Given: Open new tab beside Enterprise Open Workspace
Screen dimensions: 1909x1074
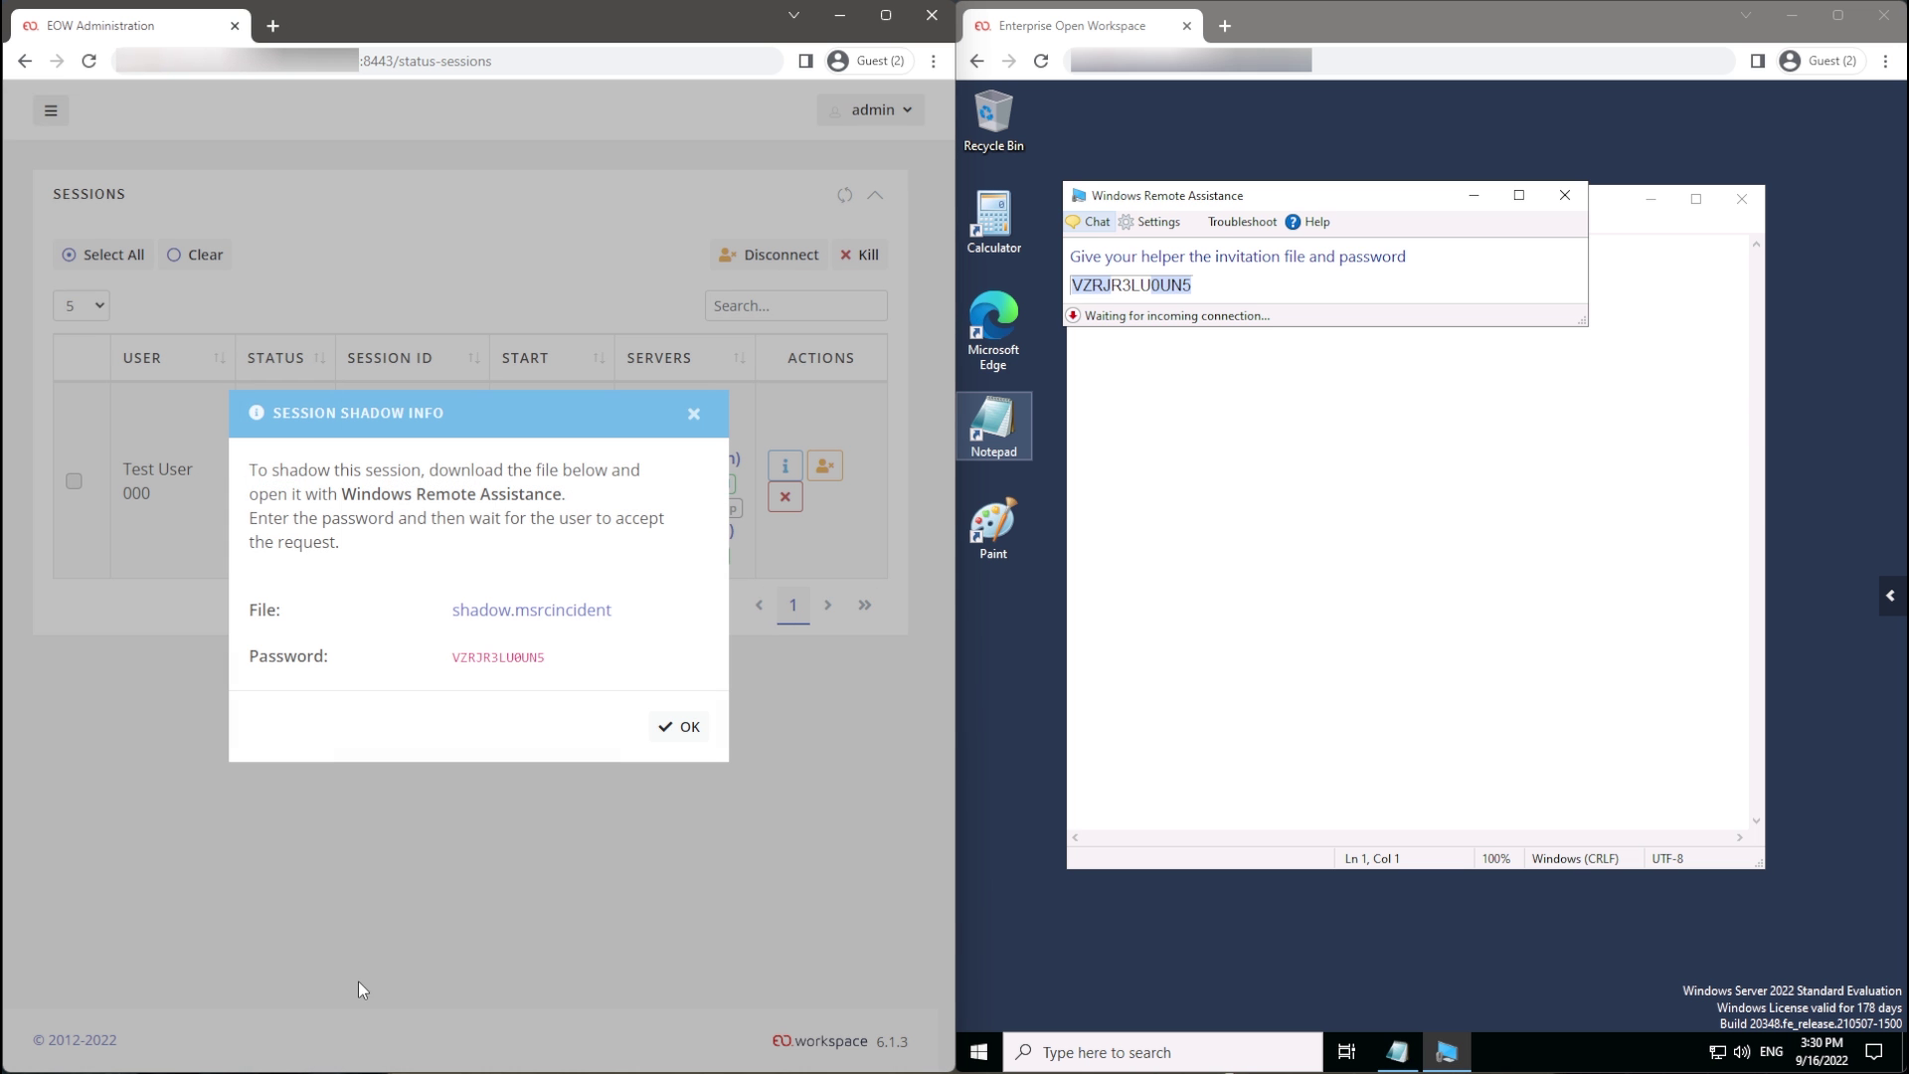Looking at the screenshot, I should [1225, 26].
